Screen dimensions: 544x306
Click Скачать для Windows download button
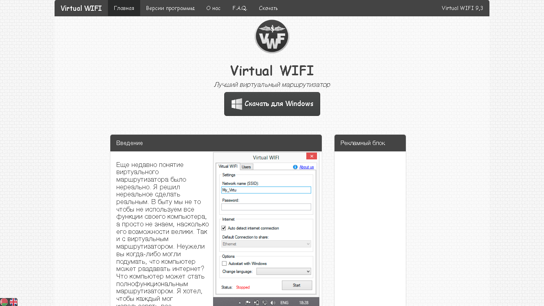pyautogui.click(x=272, y=104)
